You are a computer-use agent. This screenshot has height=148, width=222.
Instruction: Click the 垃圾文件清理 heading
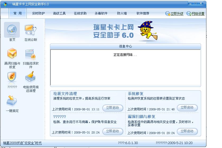[x=65, y=94]
